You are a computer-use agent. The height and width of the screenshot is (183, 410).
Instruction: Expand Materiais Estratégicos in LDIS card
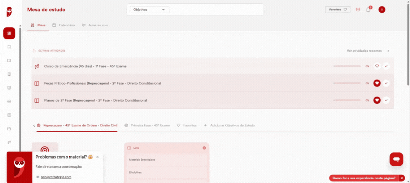(167, 160)
